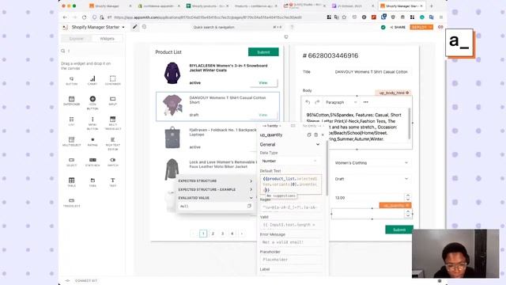Collapse the General section chevron
The width and height of the screenshot is (506, 285).
pos(318,144)
